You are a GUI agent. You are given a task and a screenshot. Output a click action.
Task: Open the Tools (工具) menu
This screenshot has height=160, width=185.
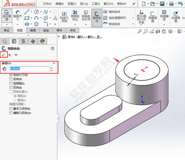(x=96, y=4)
